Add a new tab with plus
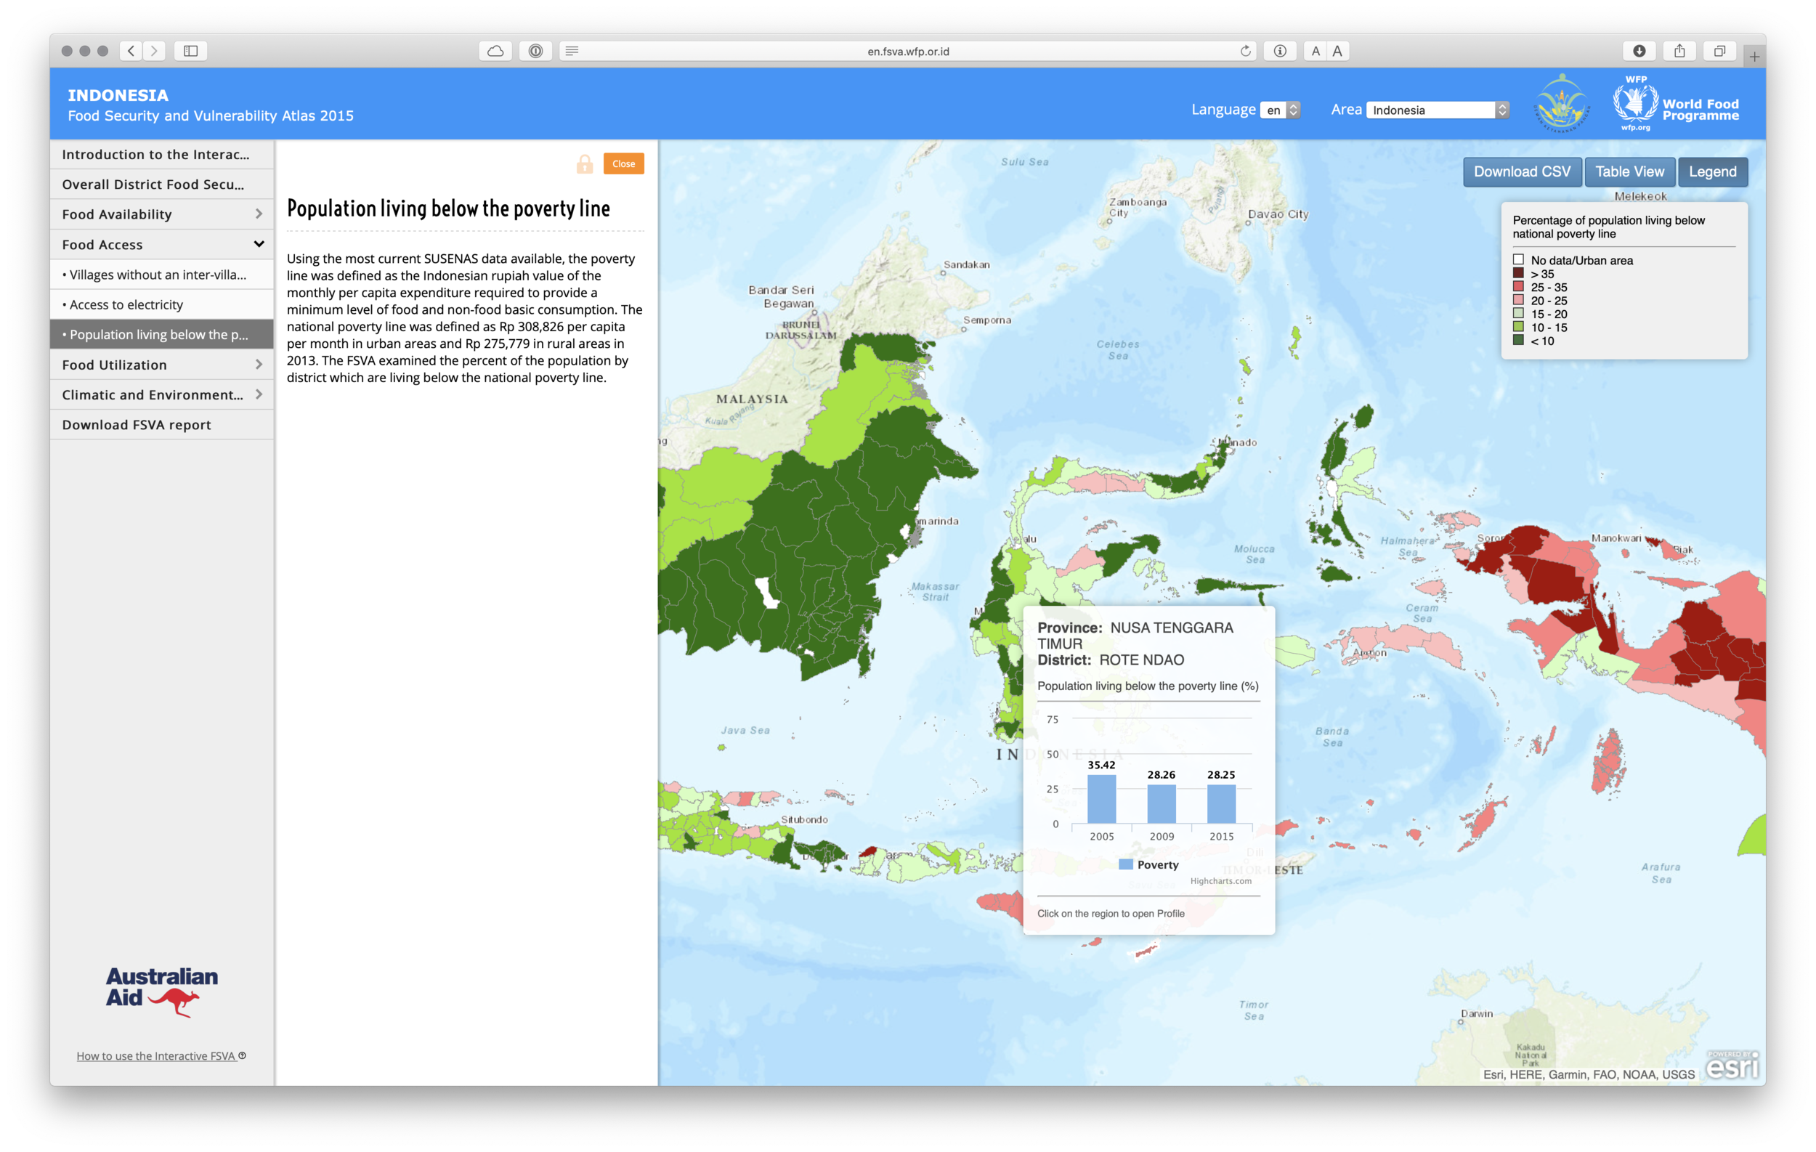The width and height of the screenshot is (1816, 1152). [1755, 57]
